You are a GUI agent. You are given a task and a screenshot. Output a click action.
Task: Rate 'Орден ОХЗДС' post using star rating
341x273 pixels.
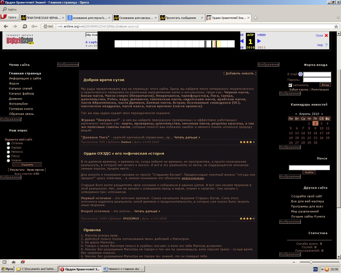pos(247,219)
